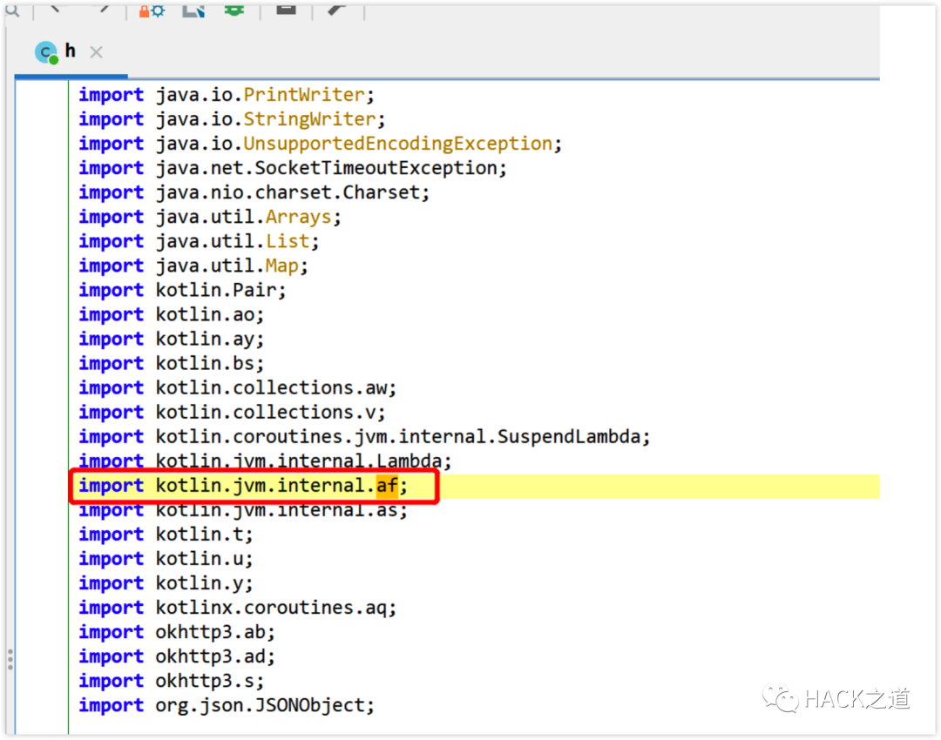The width and height of the screenshot is (941, 740).
Task: Open the green bug debugger icon
Action: tap(234, 10)
